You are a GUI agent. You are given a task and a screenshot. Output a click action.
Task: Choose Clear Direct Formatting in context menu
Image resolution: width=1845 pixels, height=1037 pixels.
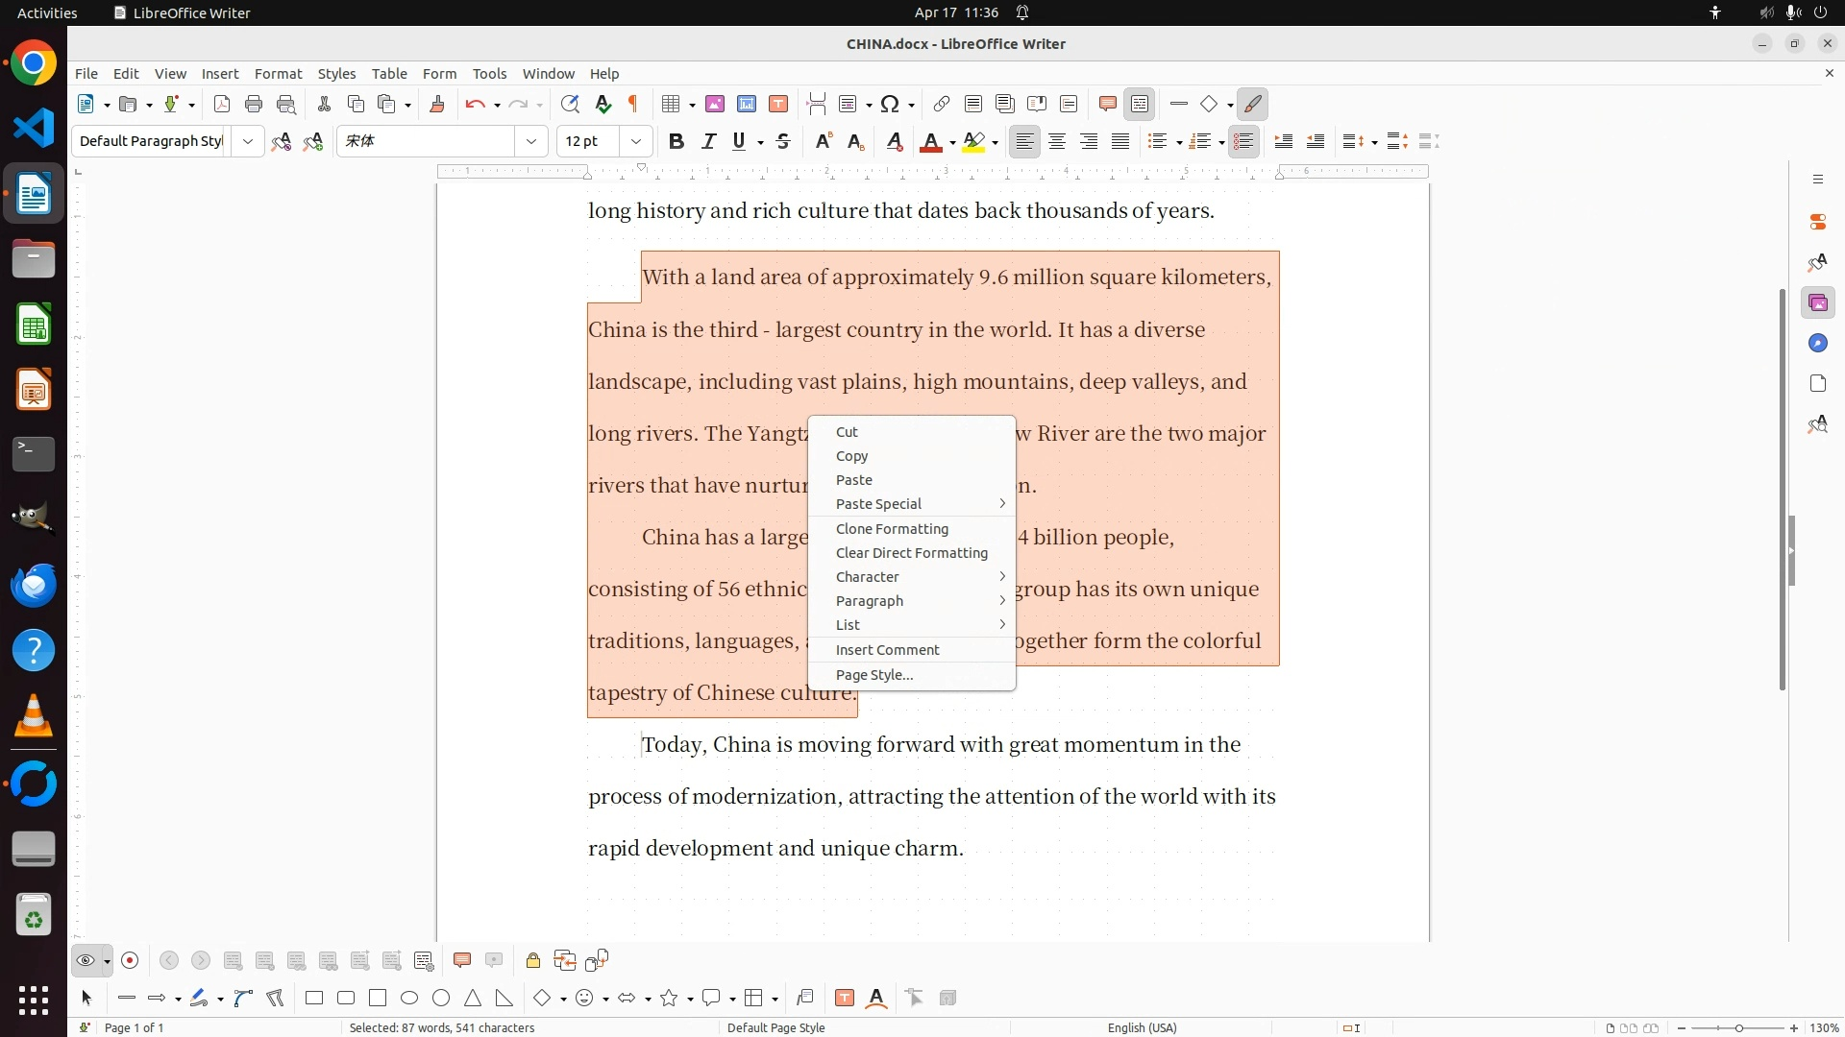(911, 553)
